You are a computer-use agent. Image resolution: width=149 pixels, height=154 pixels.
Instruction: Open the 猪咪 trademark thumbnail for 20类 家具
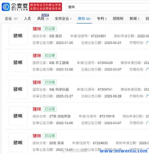pyautogui.click(x=18, y=143)
